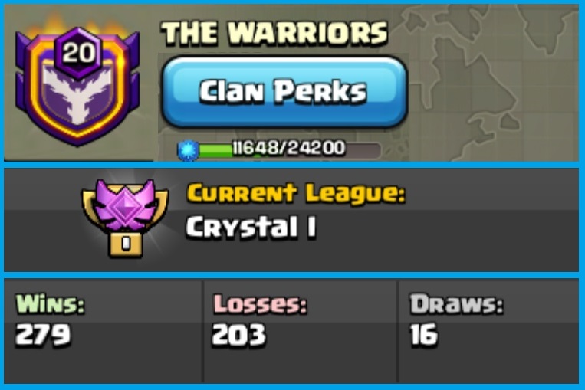585x390 pixels.
Task: Select the Current League label
Action: (x=296, y=194)
